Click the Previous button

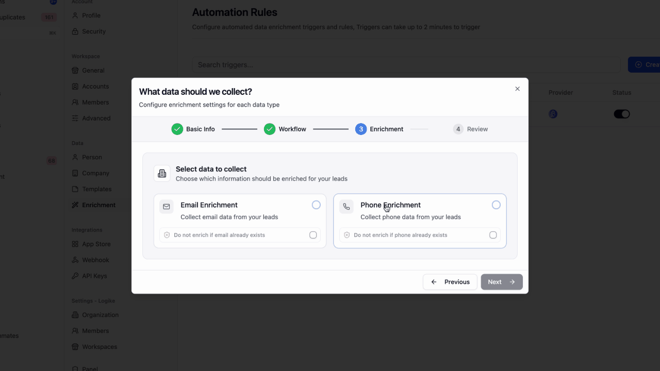coord(450,282)
